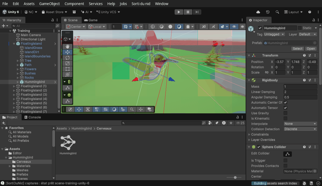Screen dimensions: 322x186
Task: Open the Layer dropdown showing Default
Action: coord(308,34)
